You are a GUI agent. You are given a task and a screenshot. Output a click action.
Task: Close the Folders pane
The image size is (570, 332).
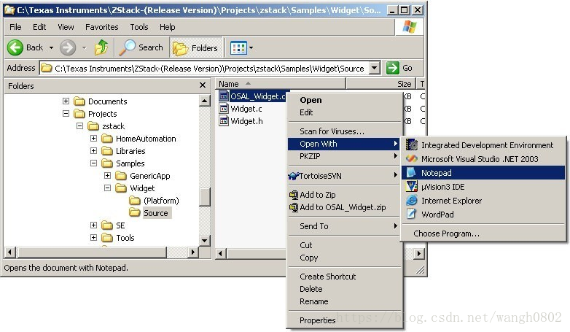203,85
